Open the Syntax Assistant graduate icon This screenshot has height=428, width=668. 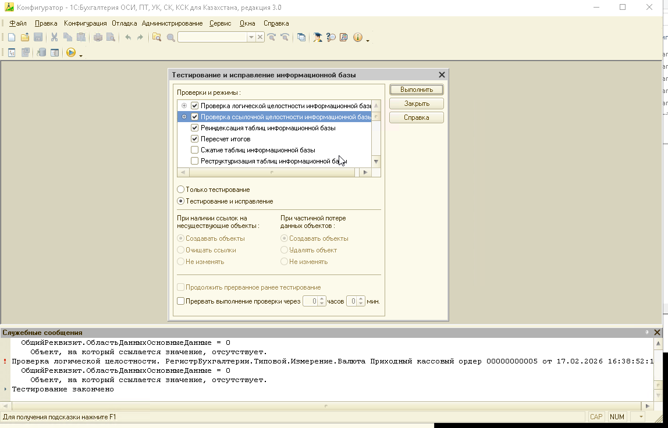click(x=318, y=37)
